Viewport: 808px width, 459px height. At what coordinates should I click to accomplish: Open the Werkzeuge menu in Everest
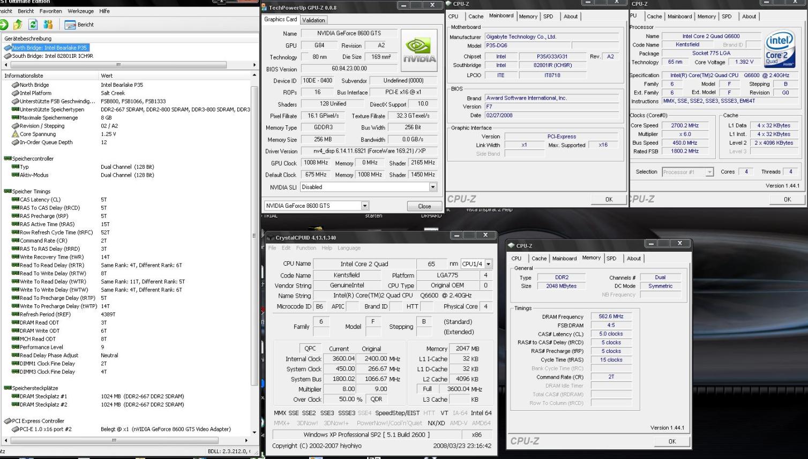[x=80, y=11]
